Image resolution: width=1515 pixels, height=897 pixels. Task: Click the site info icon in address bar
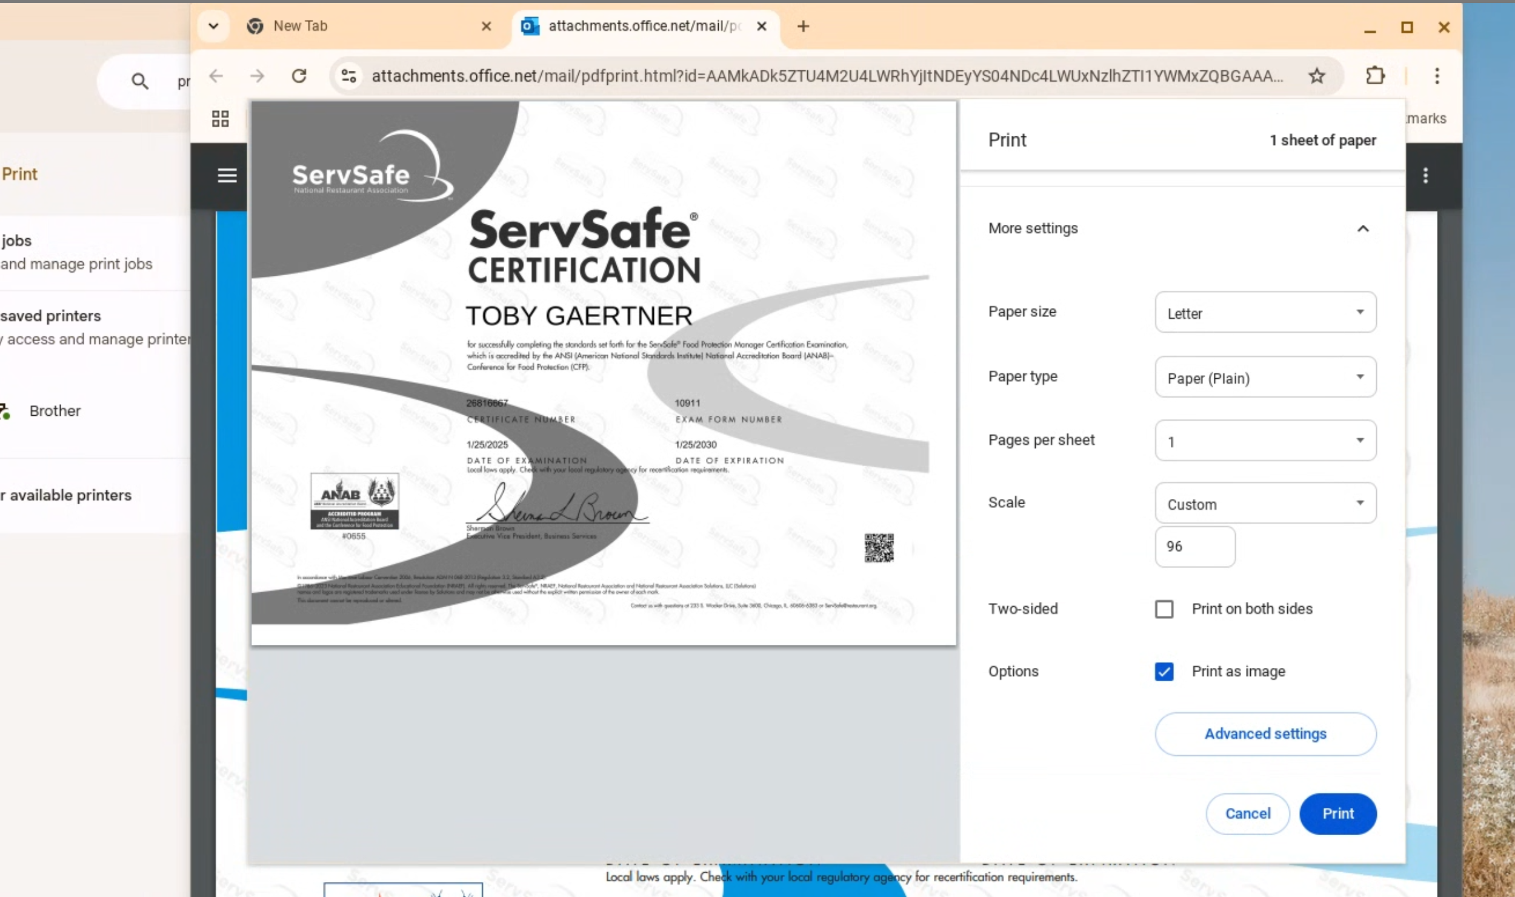349,76
